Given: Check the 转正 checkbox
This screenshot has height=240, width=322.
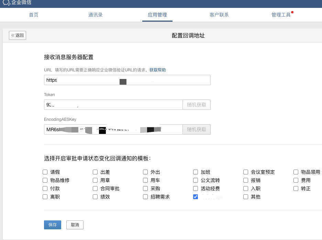Looking at the screenshot, I should coord(296,188).
